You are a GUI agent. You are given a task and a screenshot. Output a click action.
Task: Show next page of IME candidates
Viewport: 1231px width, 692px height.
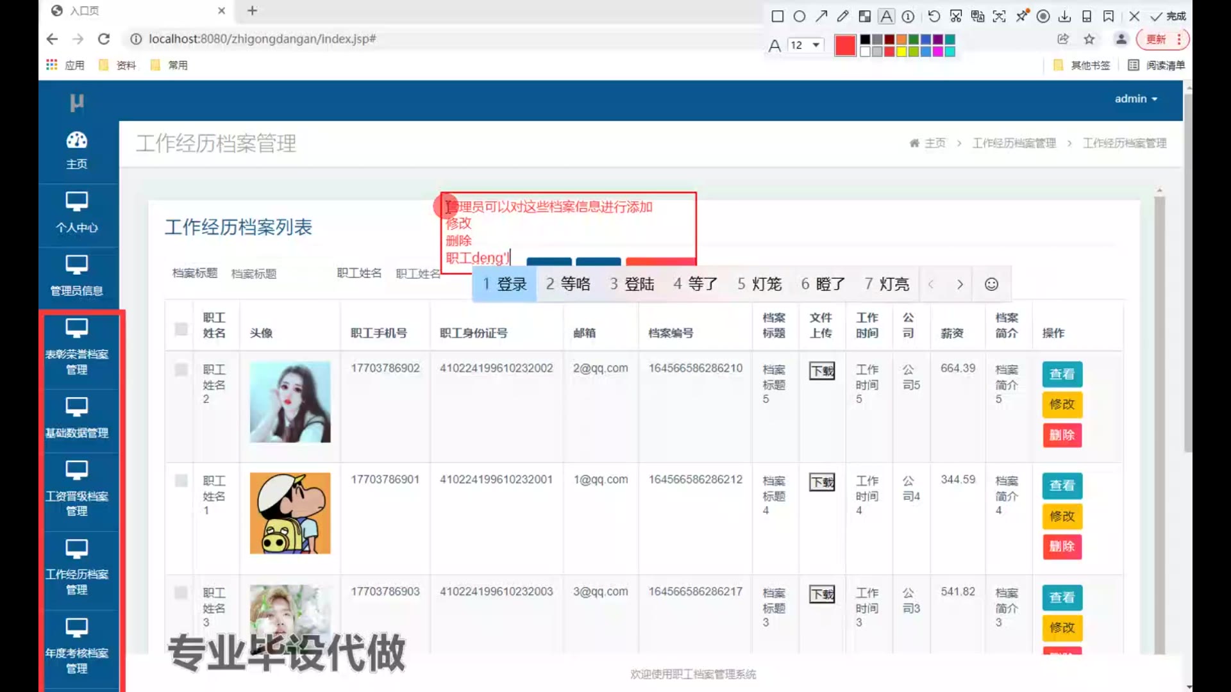[960, 284]
